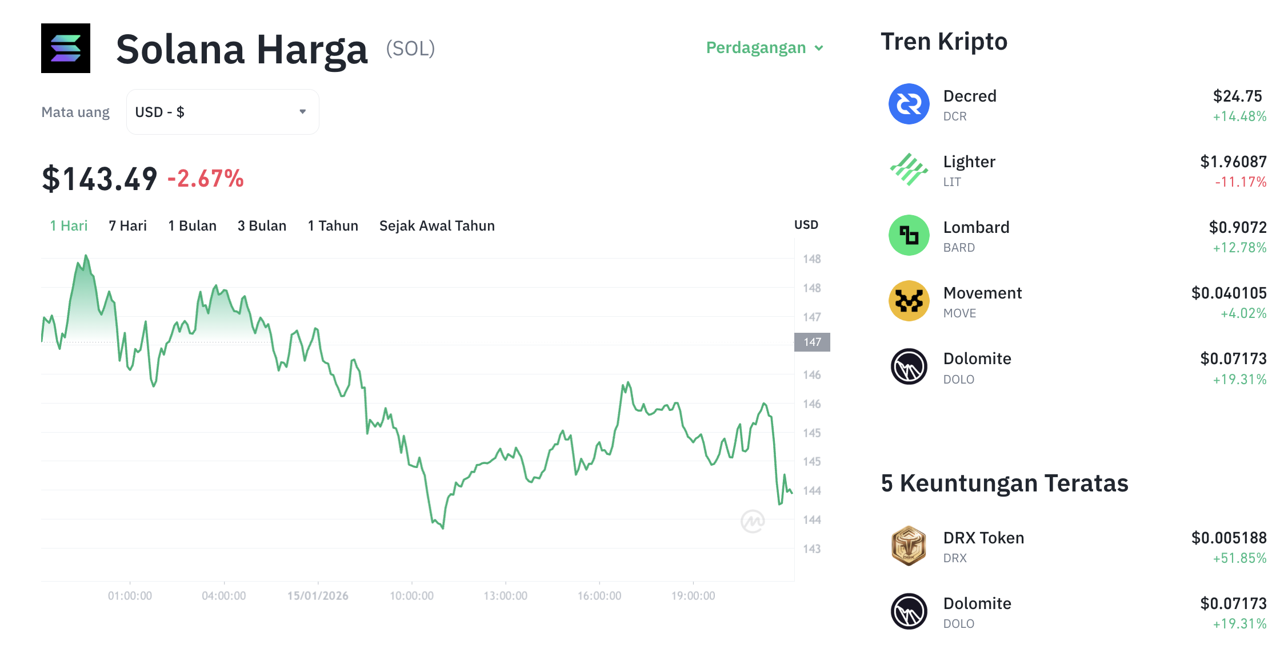Select the 1 Tahun chart range
Image resolution: width=1280 pixels, height=645 pixels.
[333, 225]
